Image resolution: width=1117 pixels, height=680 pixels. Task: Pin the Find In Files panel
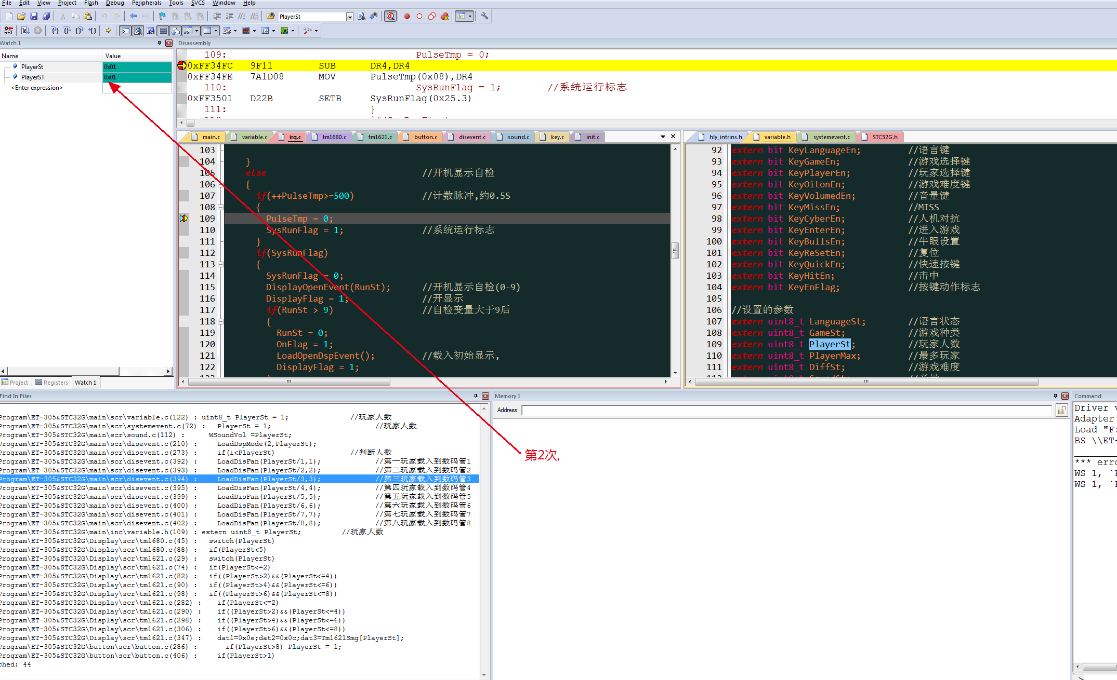[476, 396]
